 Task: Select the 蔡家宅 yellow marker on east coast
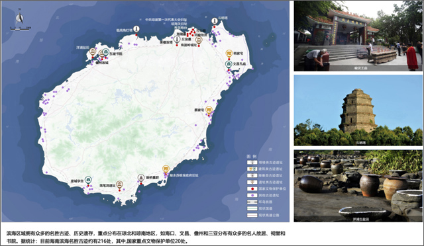[209, 110]
